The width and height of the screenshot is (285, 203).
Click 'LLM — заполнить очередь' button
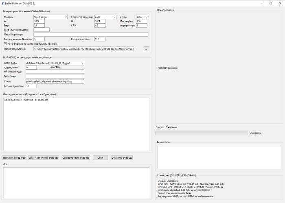(x=44, y=157)
